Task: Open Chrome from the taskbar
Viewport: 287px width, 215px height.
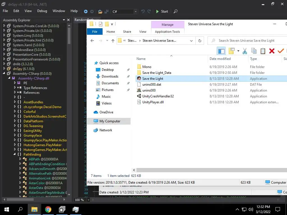Action: (x=48, y=209)
